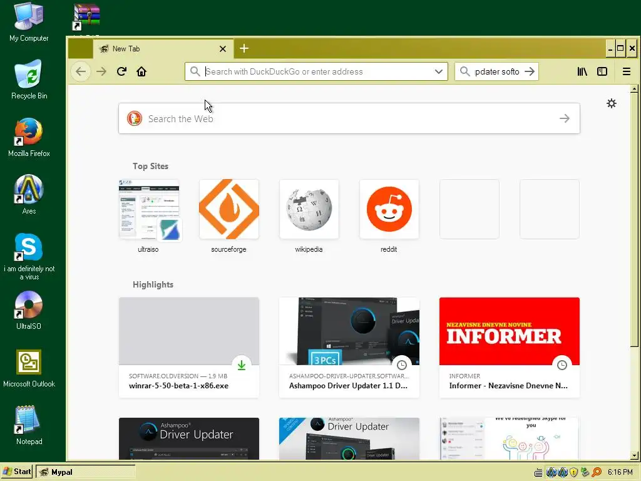Click the green download icon on winrar card
The width and height of the screenshot is (641, 481).
(242, 365)
